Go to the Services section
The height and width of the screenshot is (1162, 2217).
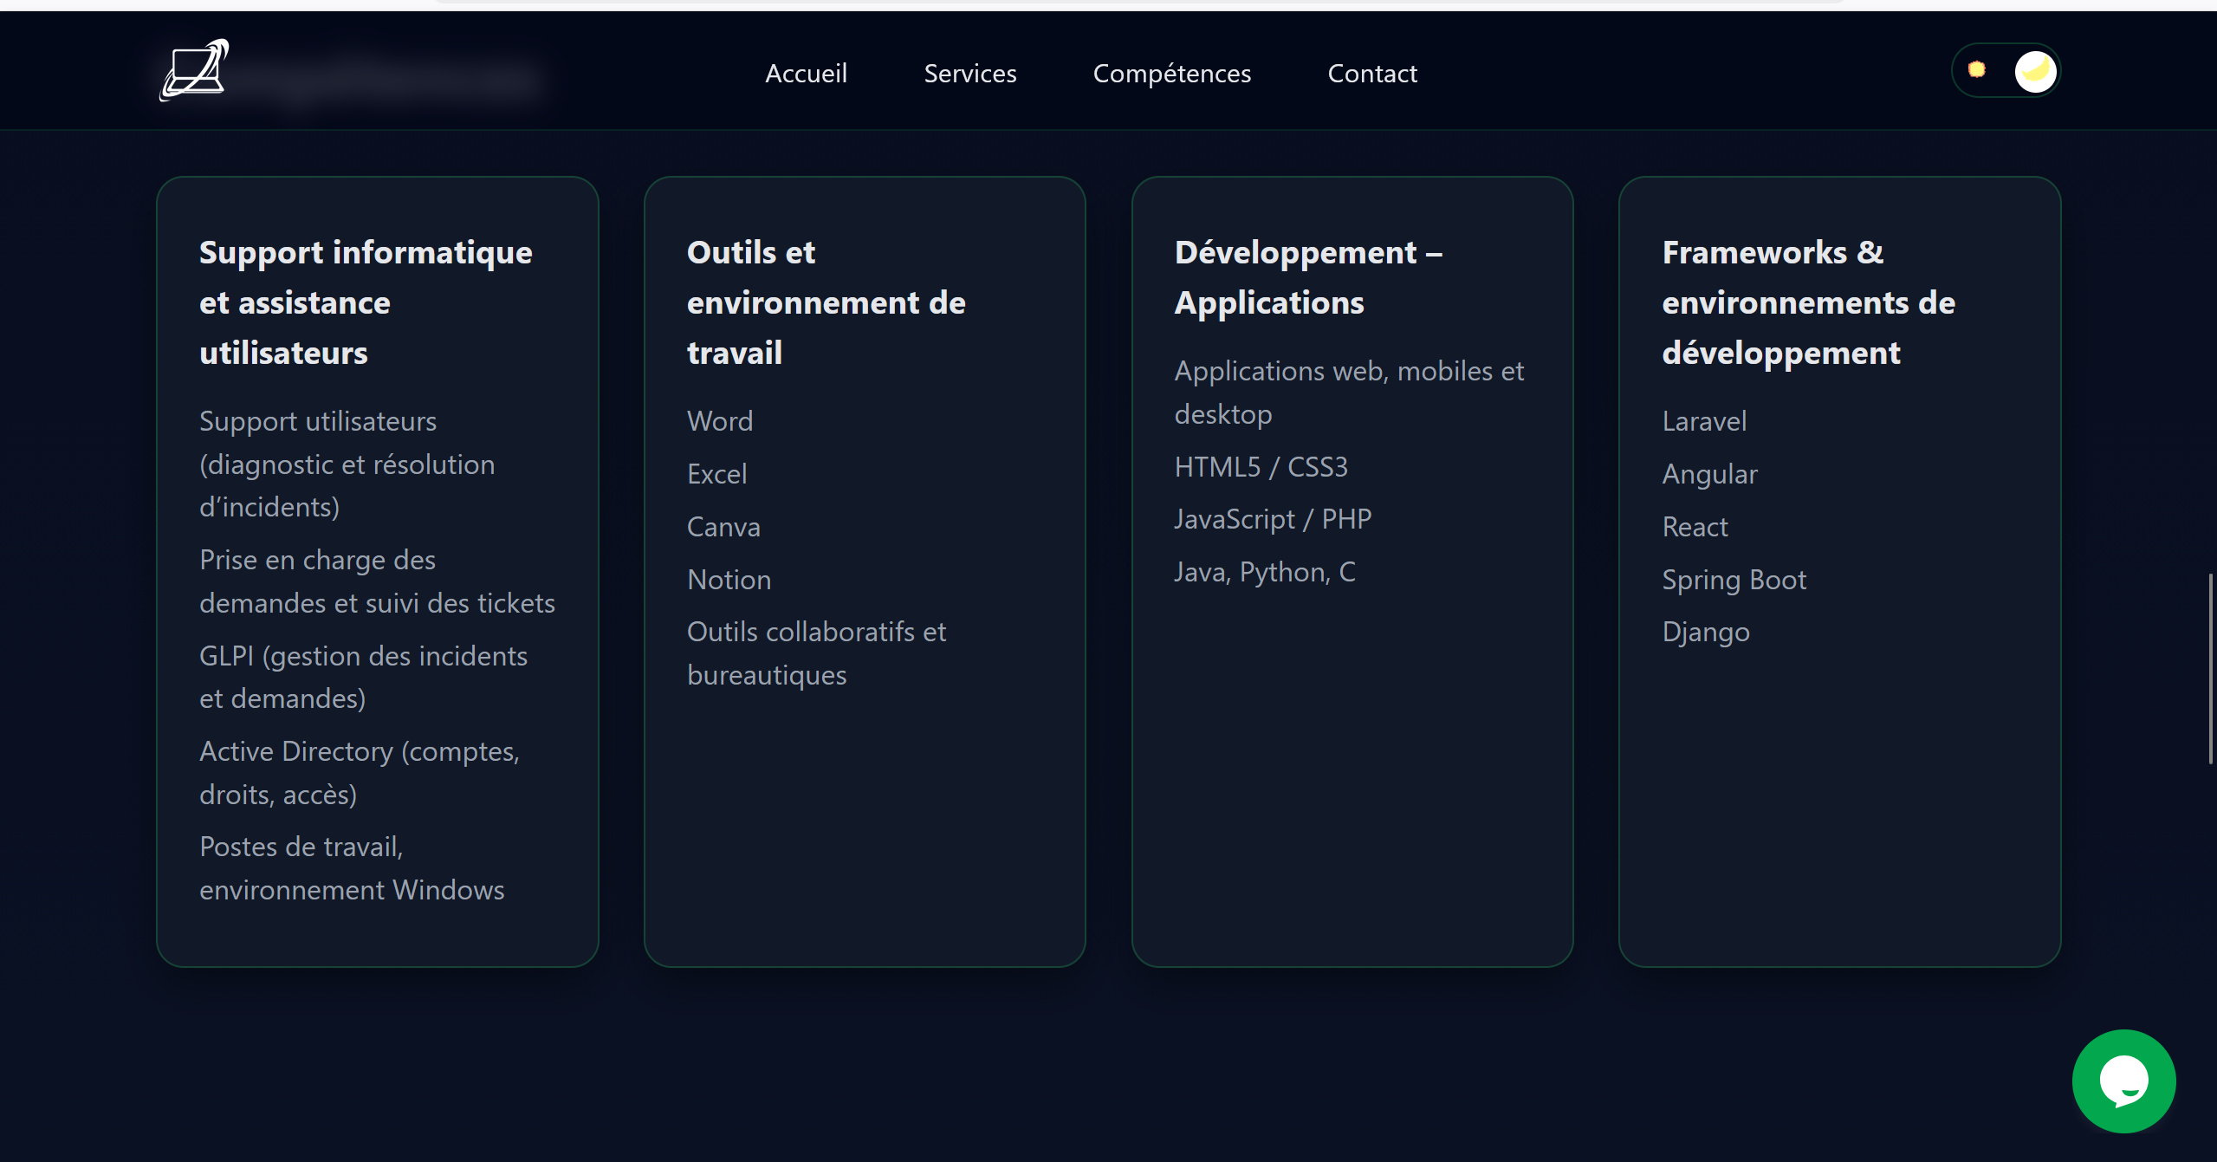969,74
